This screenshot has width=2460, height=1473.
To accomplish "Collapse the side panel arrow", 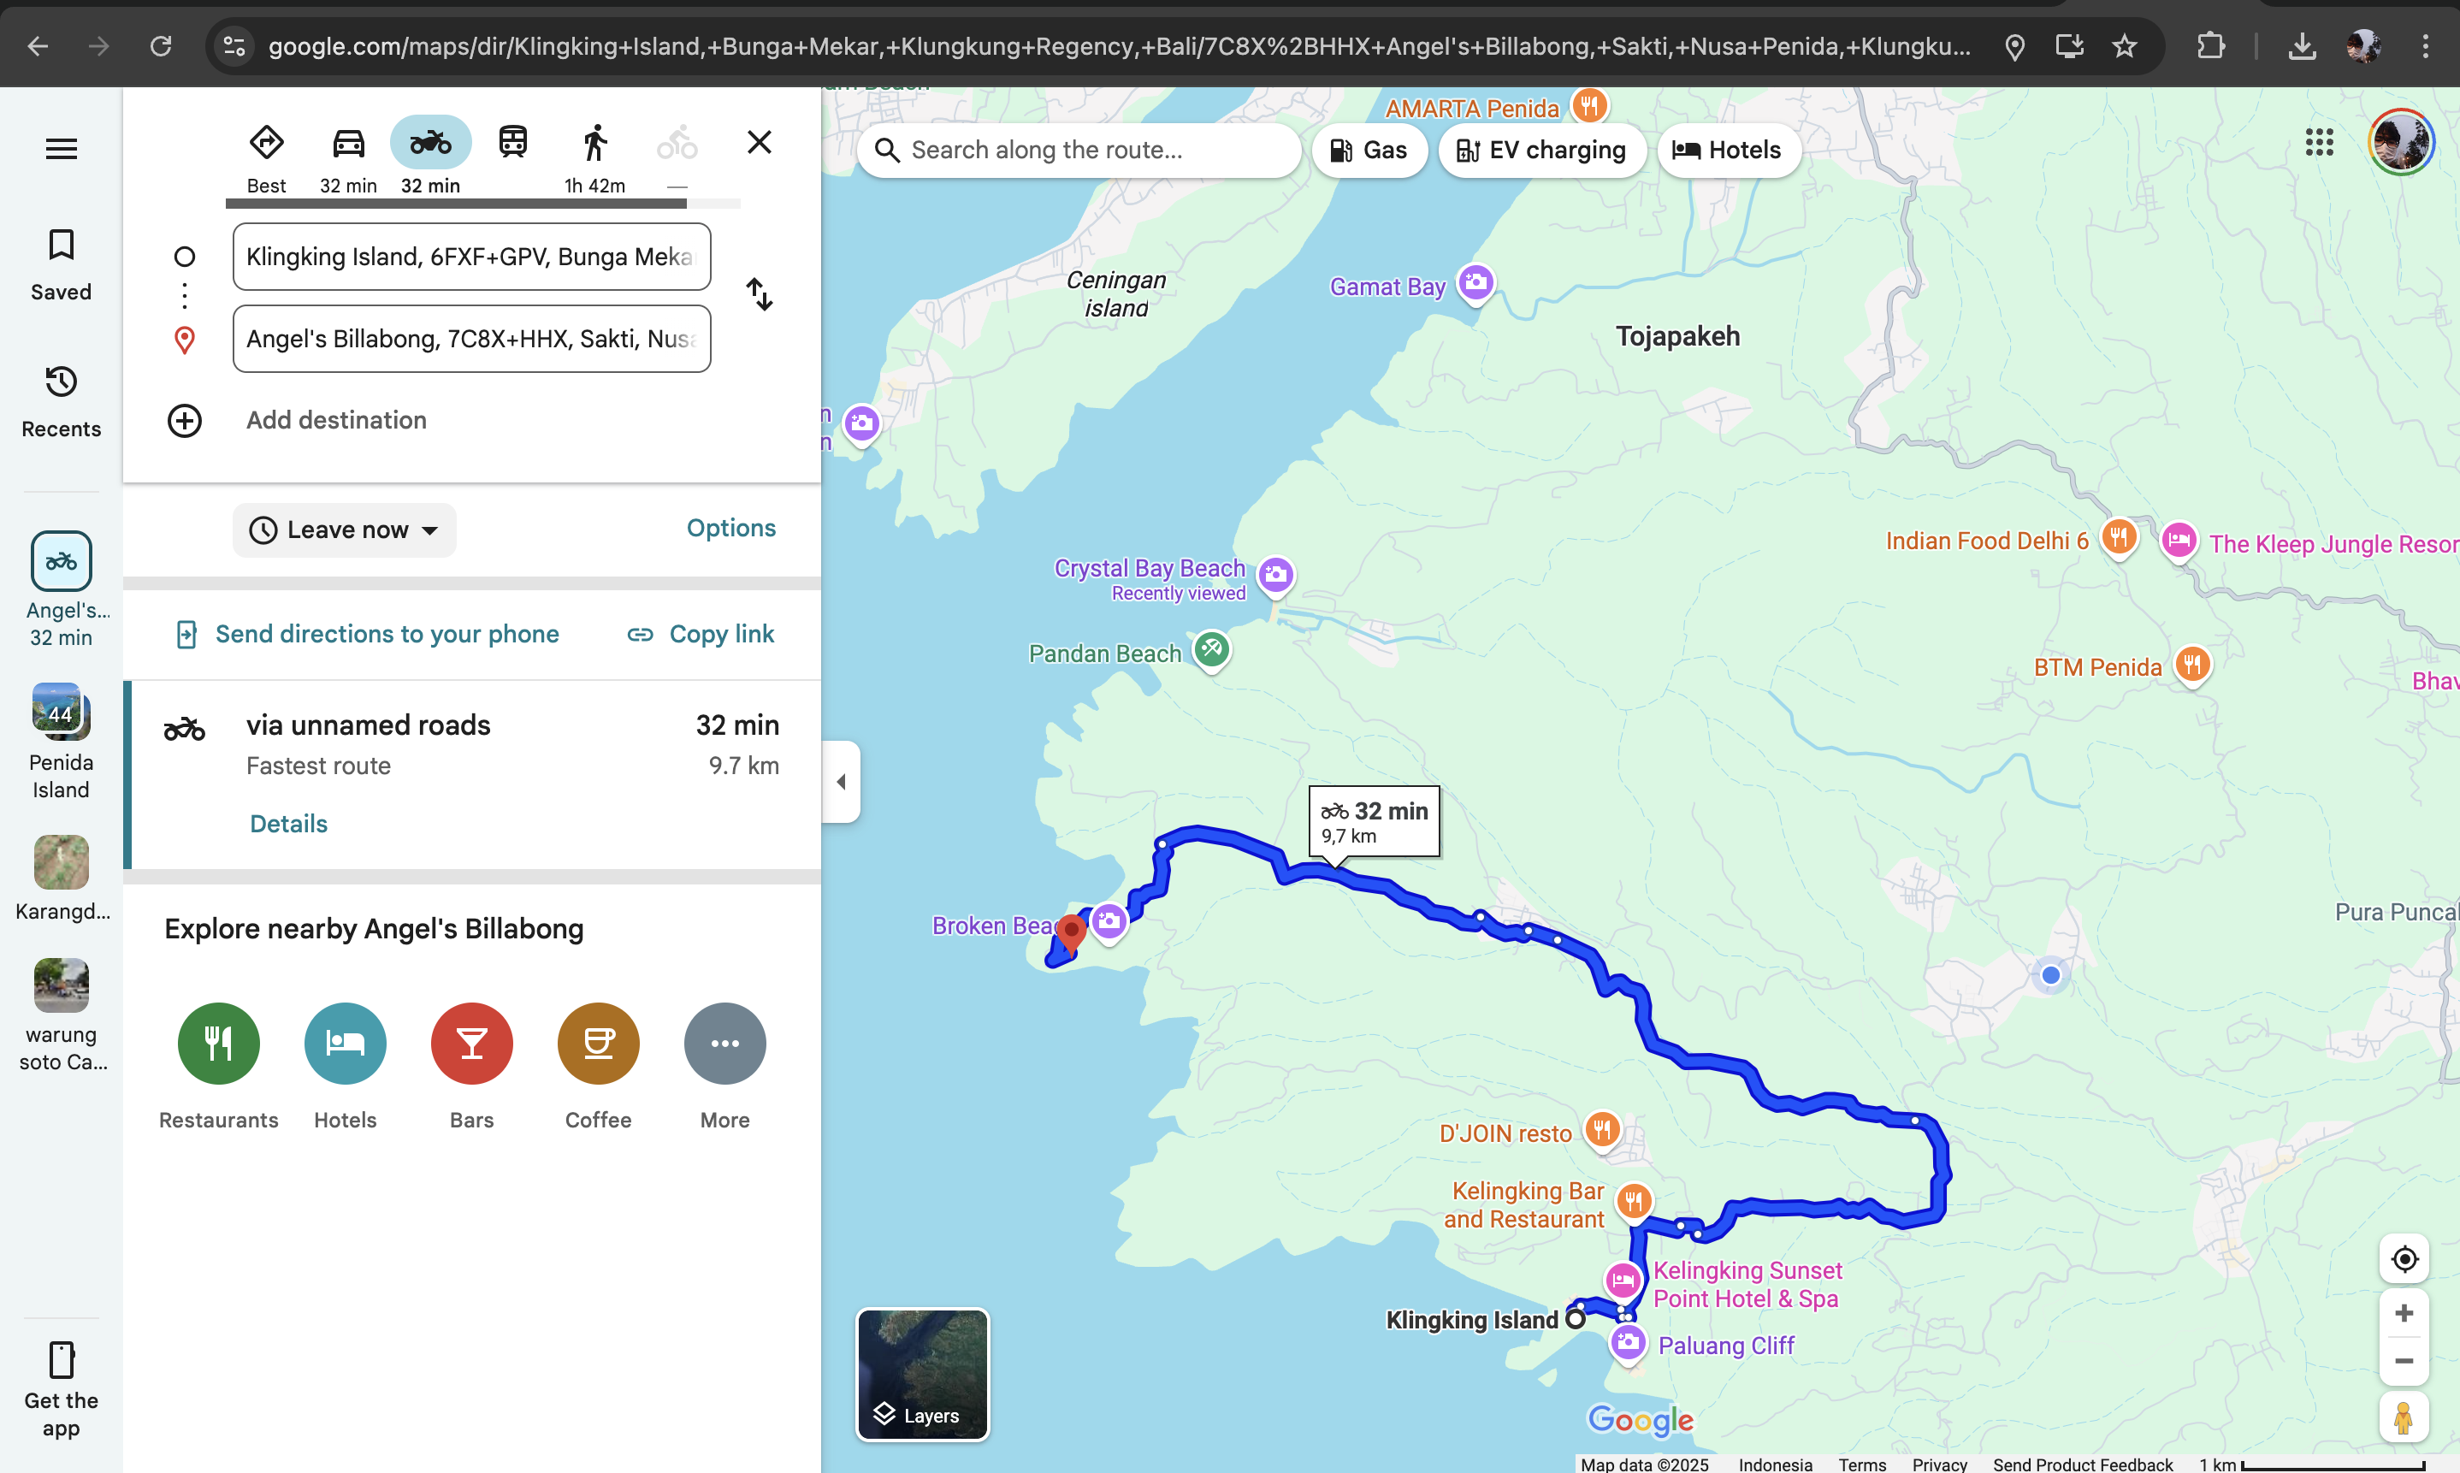I will click(842, 782).
